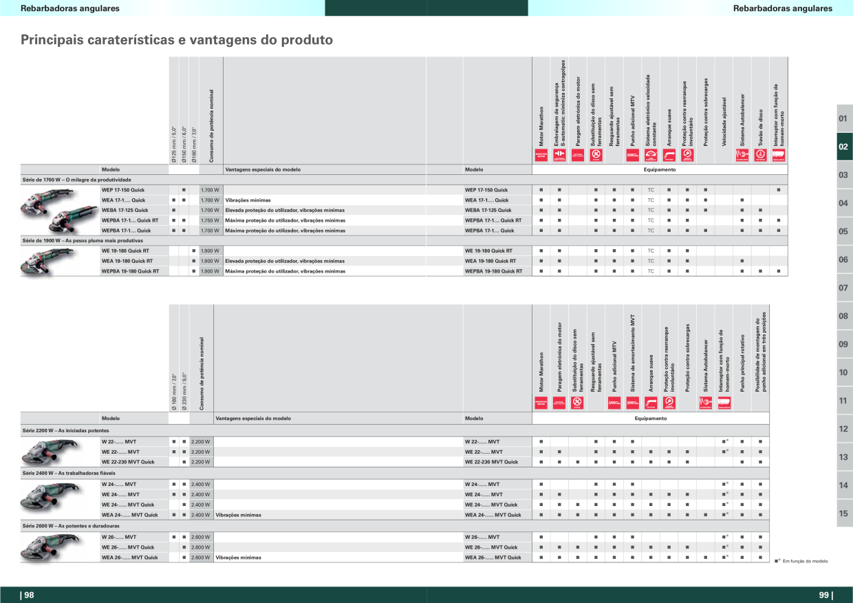Click page number 99
Viewport: 853px width, 603px height.
pyautogui.click(x=825, y=595)
